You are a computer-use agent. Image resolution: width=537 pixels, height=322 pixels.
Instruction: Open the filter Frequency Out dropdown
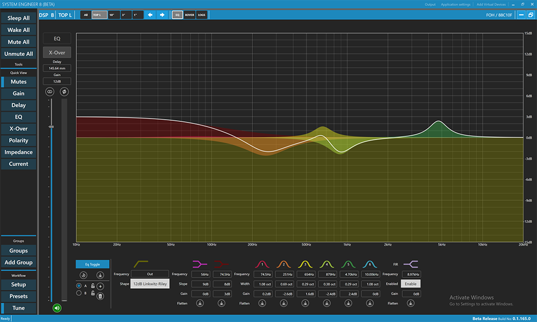150,274
